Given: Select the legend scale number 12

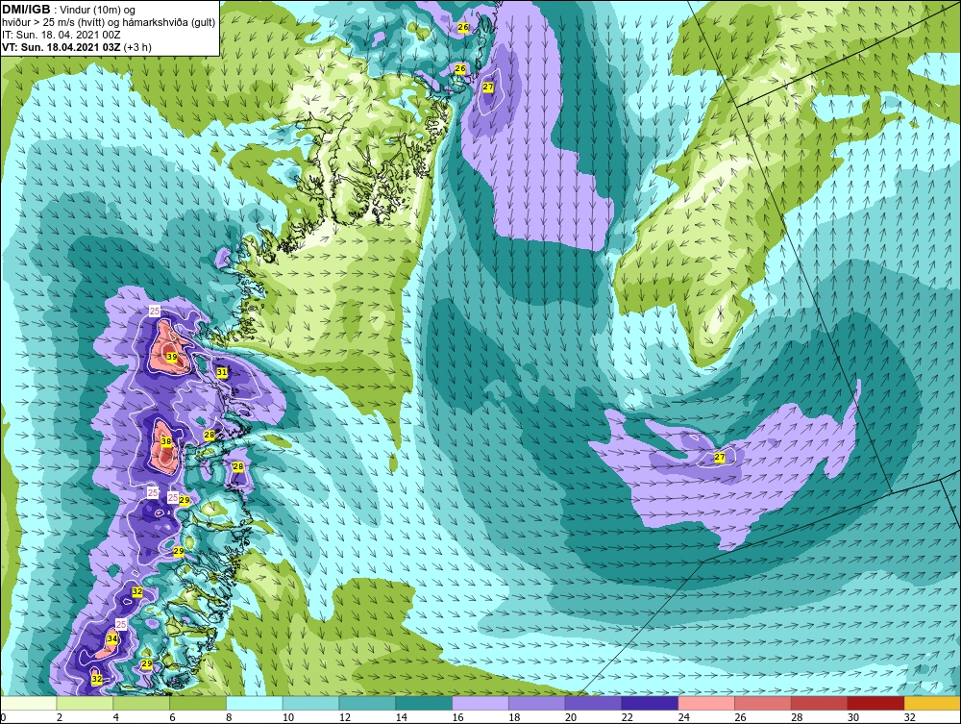Looking at the screenshot, I should 344,718.
